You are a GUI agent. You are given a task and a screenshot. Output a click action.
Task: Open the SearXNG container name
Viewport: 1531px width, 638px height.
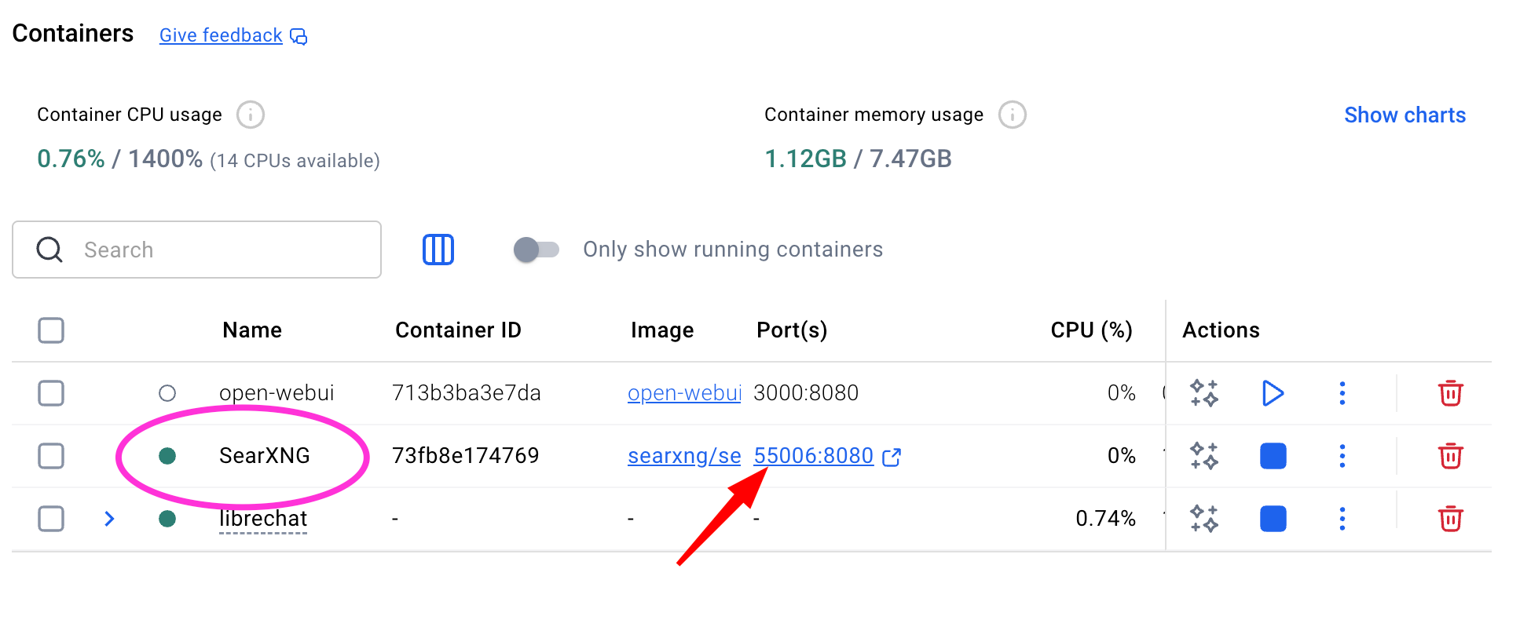click(265, 456)
